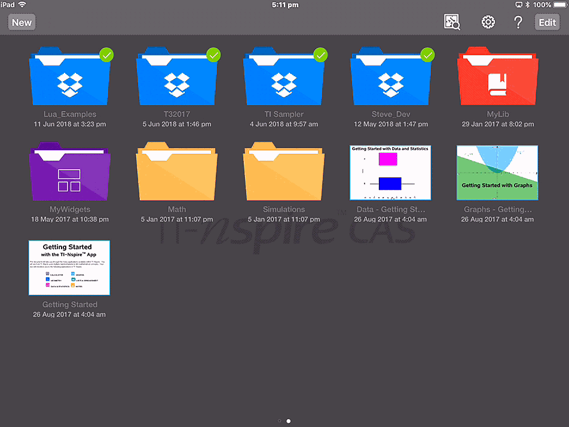
Task: Open the Lua_Examples Dropbox folder
Action: point(70,77)
